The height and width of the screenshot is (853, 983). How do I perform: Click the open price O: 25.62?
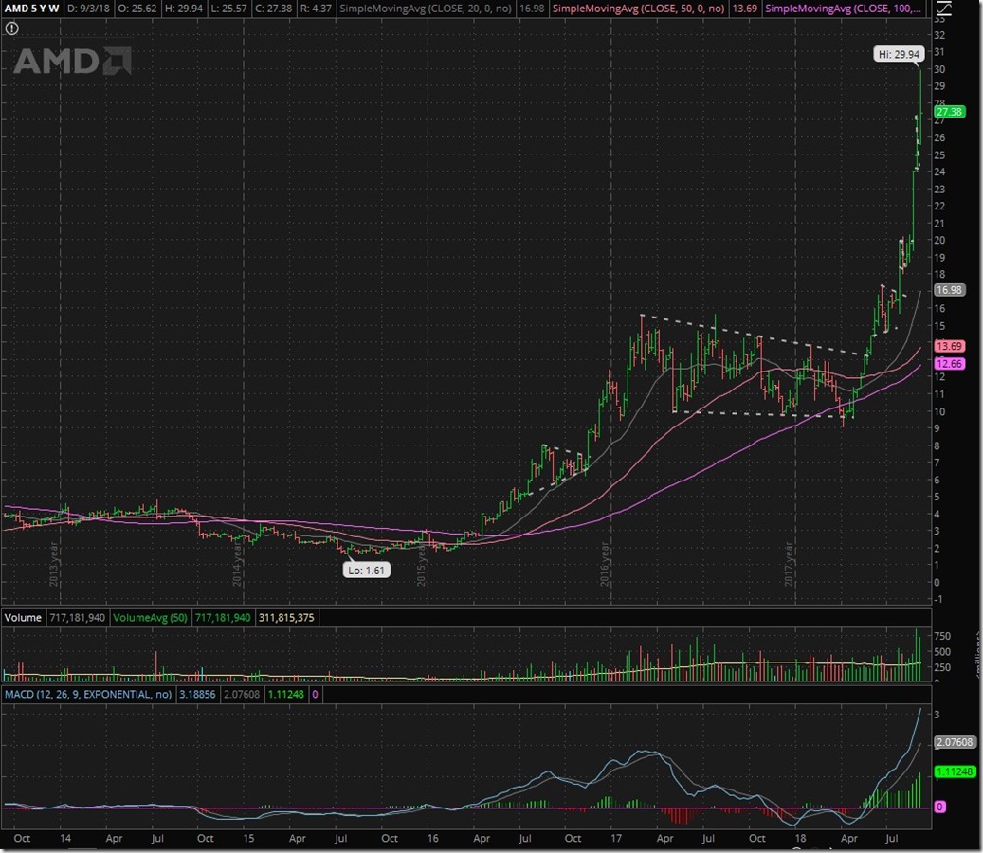pos(137,9)
